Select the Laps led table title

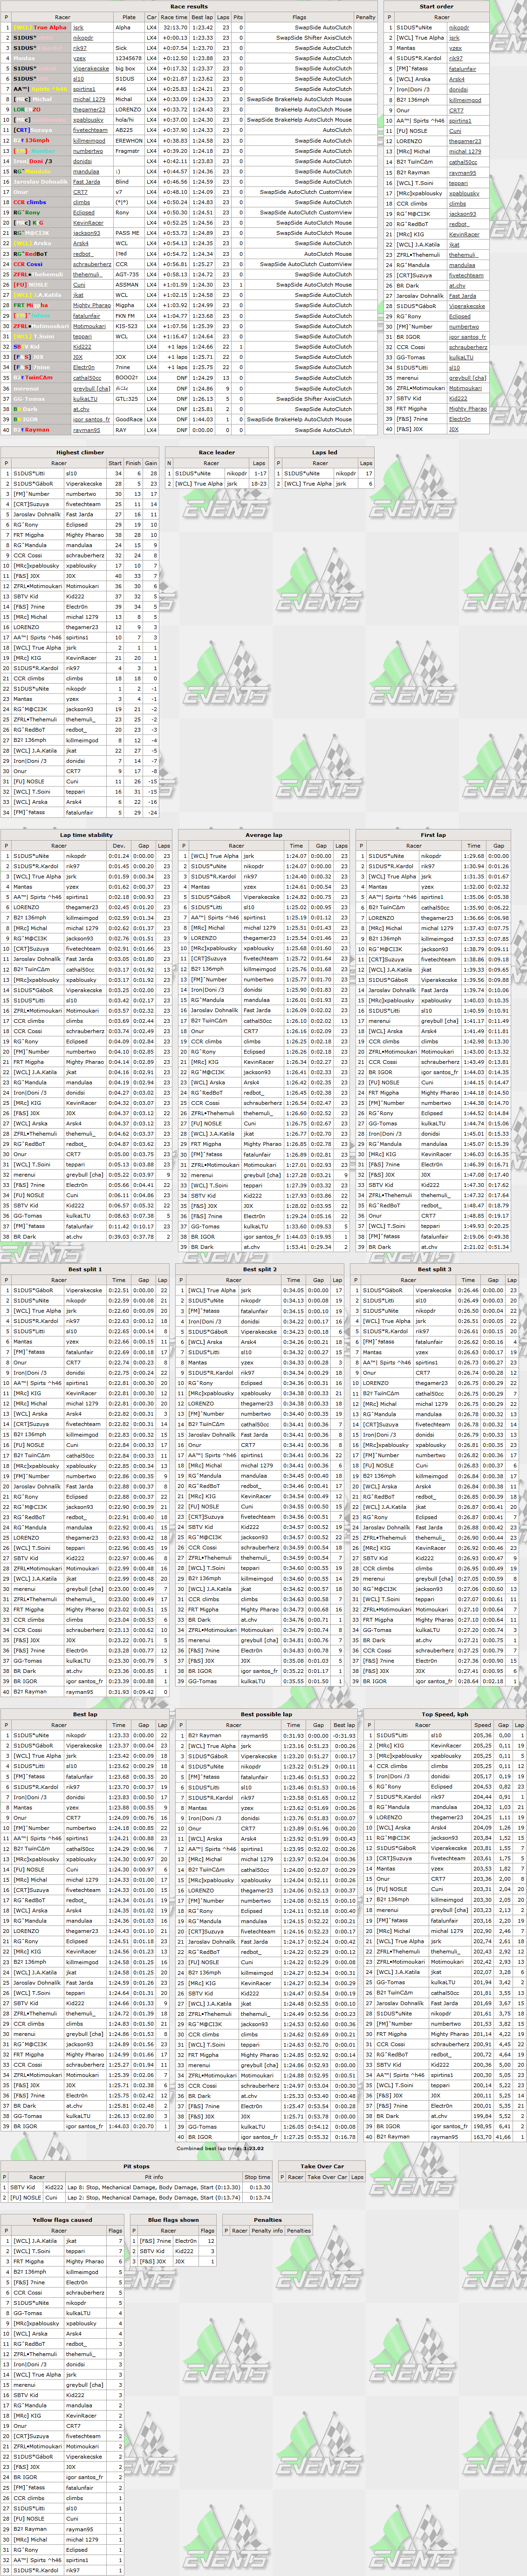pyautogui.click(x=325, y=452)
